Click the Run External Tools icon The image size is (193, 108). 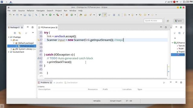(x=58, y=15)
